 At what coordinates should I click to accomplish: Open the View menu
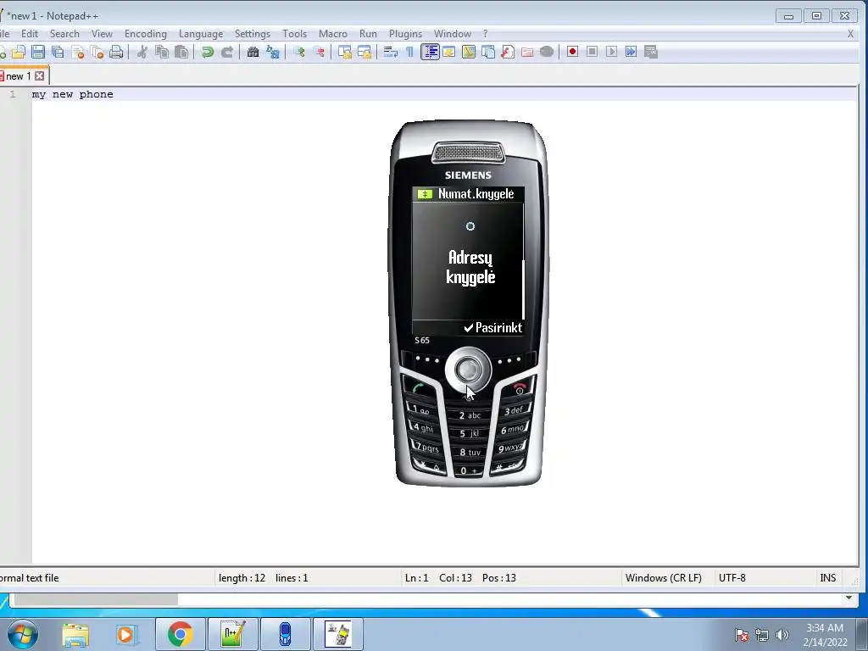102,34
